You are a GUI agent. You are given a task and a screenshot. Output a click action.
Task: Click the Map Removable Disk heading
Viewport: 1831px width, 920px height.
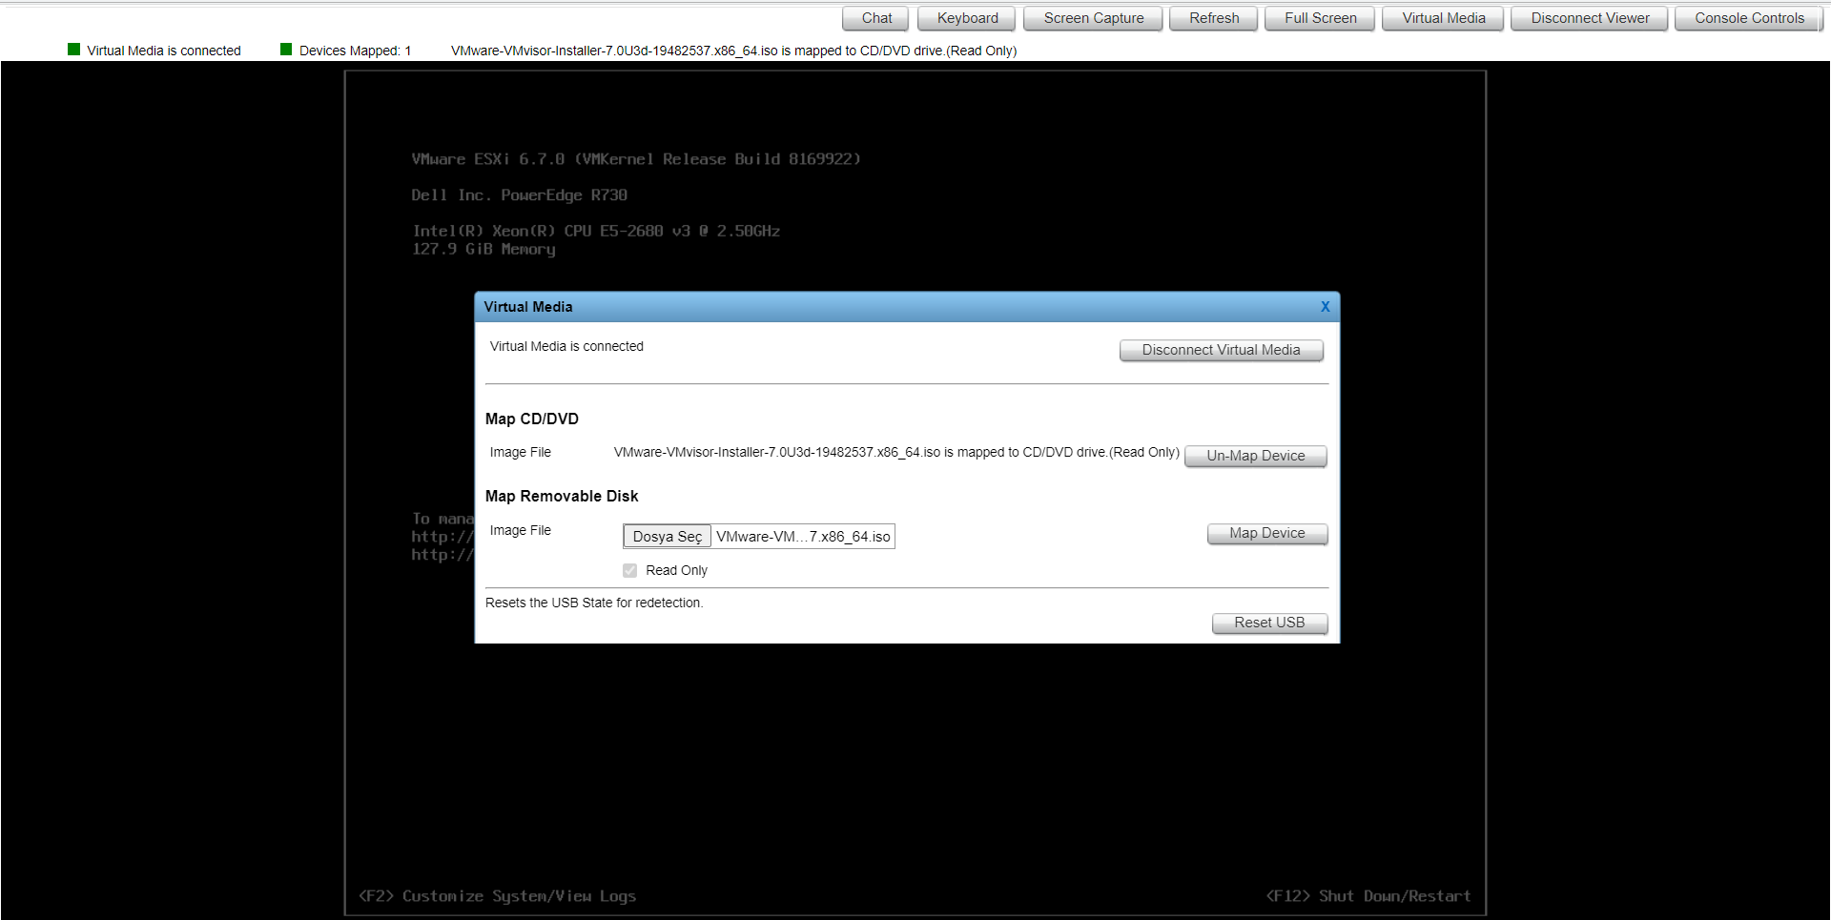562,496
